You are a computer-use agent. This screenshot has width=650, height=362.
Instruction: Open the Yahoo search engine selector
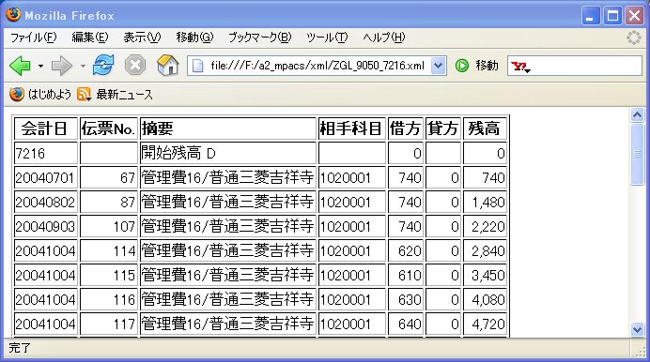(520, 67)
